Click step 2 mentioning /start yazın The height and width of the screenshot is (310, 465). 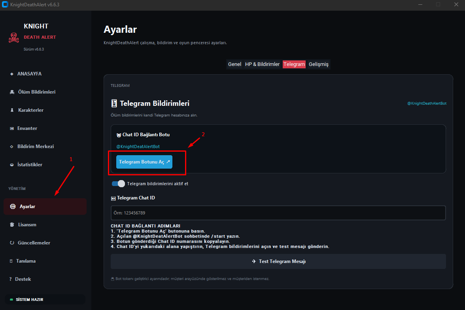[175, 236]
